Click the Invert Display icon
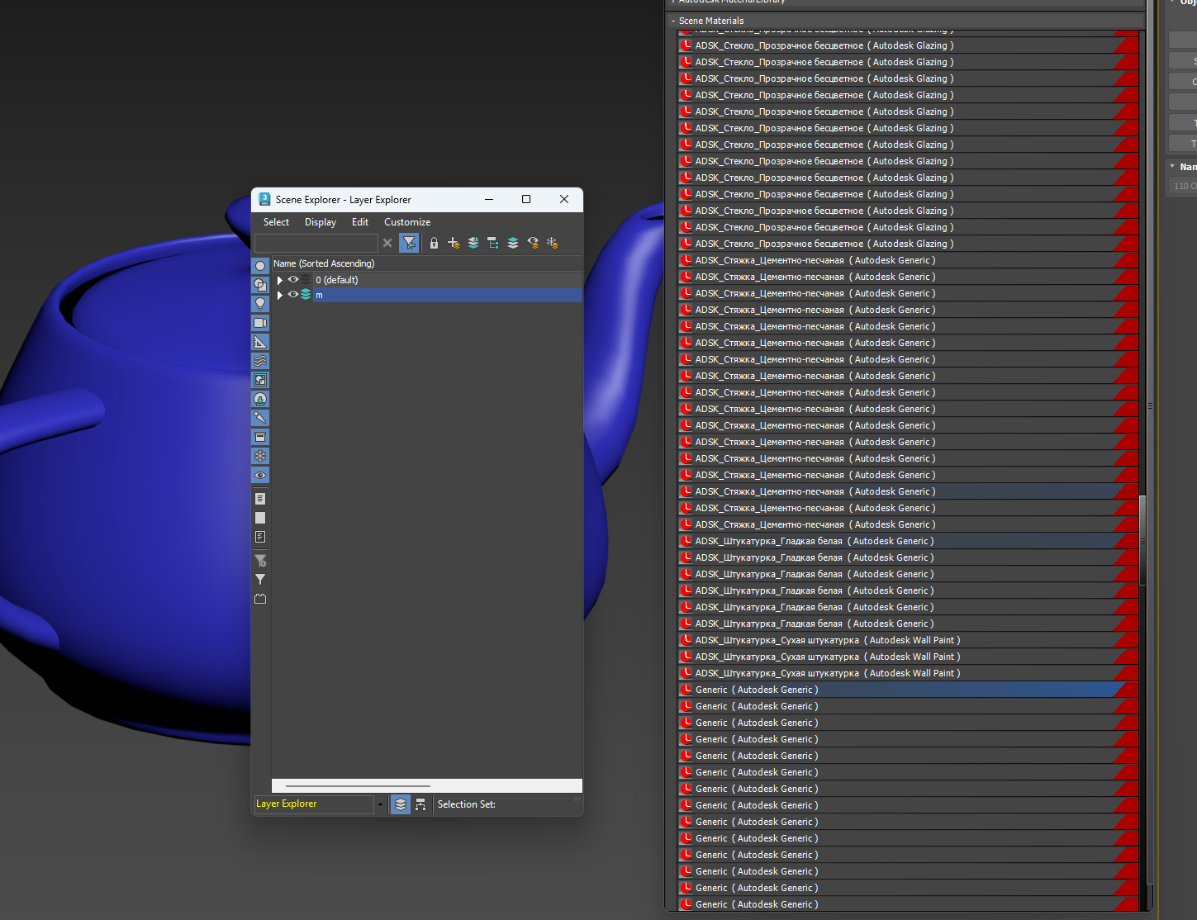Screen dimensions: 1197x920 coord(260,537)
